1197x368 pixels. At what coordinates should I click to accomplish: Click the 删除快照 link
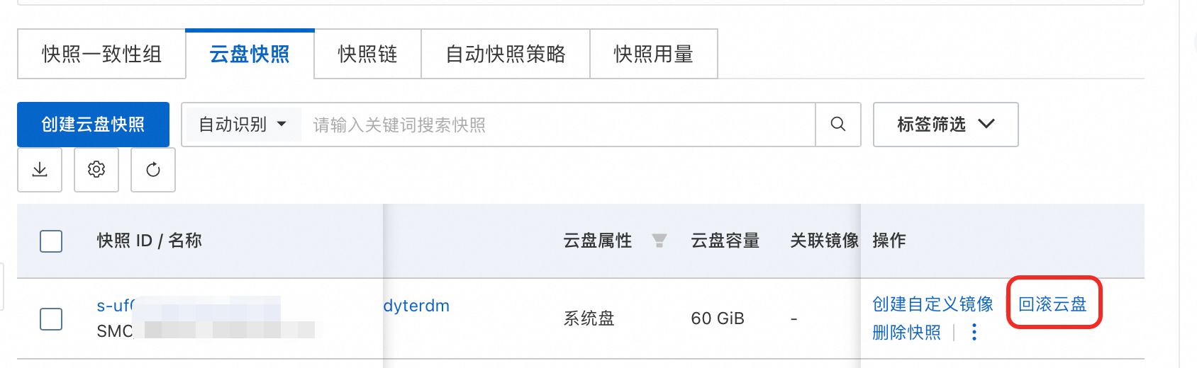point(906,332)
